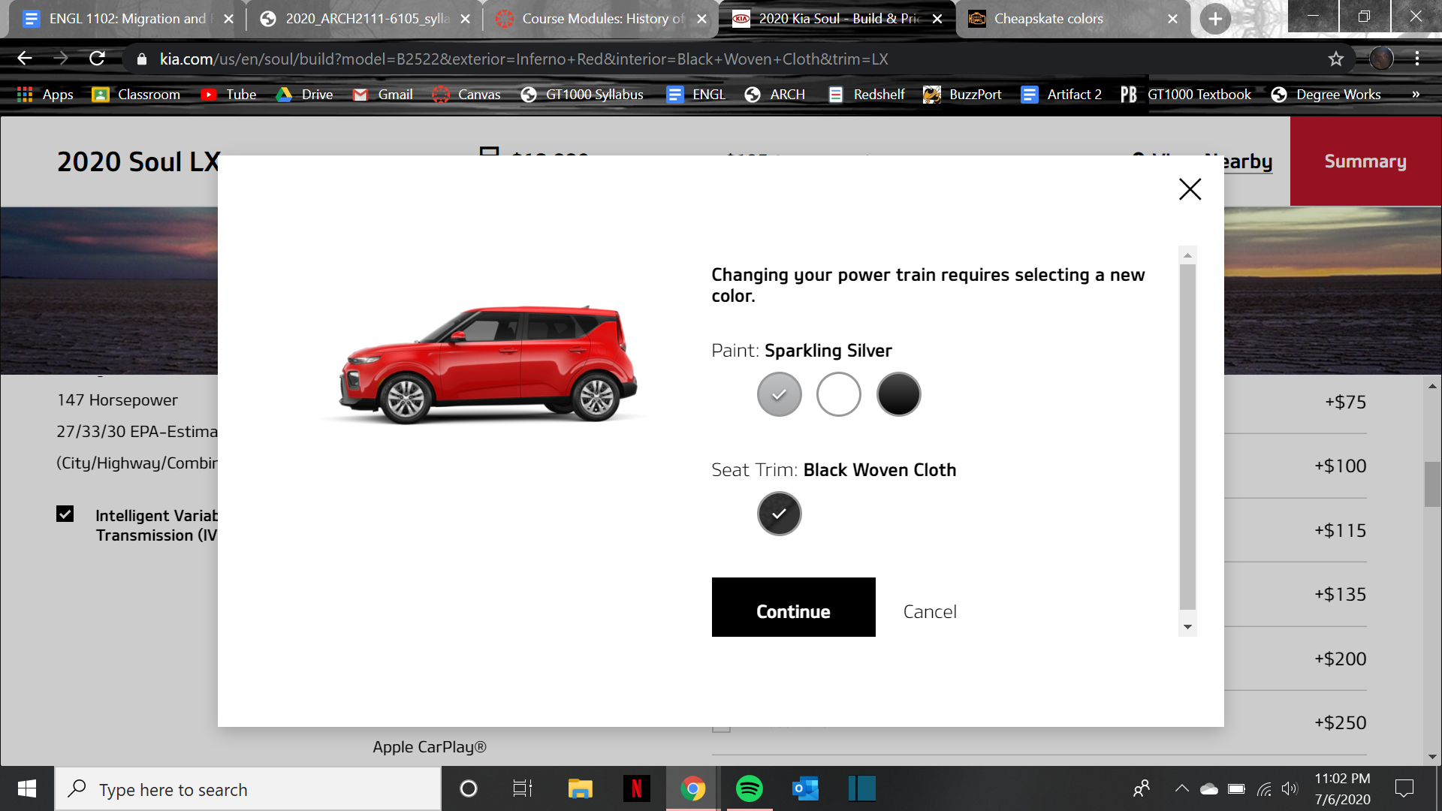Close the ENGL 1102 tab
This screenshot has width=1442, height=811.
coord(228,19)
